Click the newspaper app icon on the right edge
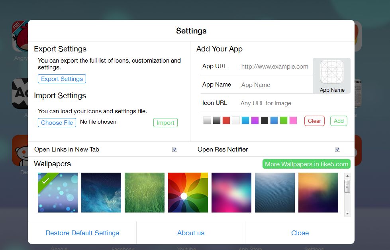 pos(358,93)
